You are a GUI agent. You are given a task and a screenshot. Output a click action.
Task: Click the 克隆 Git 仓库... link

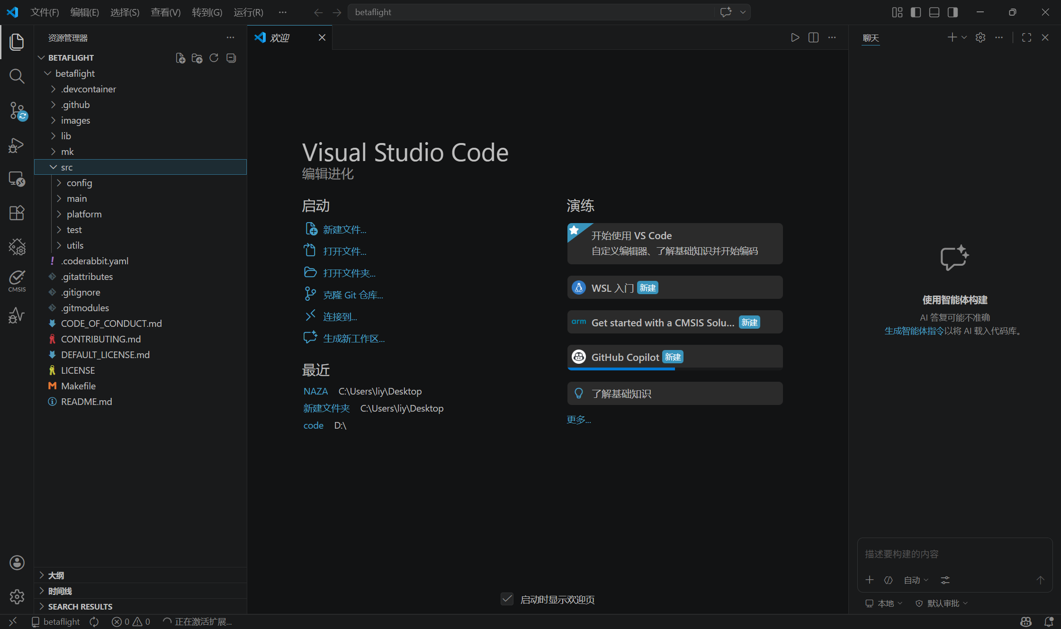[x=353, y=295]
